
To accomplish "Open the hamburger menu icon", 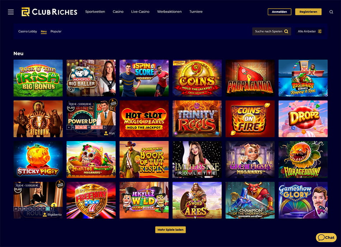I will pos(11,12).
